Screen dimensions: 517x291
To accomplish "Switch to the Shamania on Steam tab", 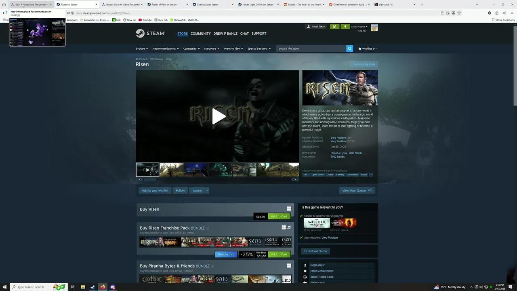I will (x=210, y=4).
